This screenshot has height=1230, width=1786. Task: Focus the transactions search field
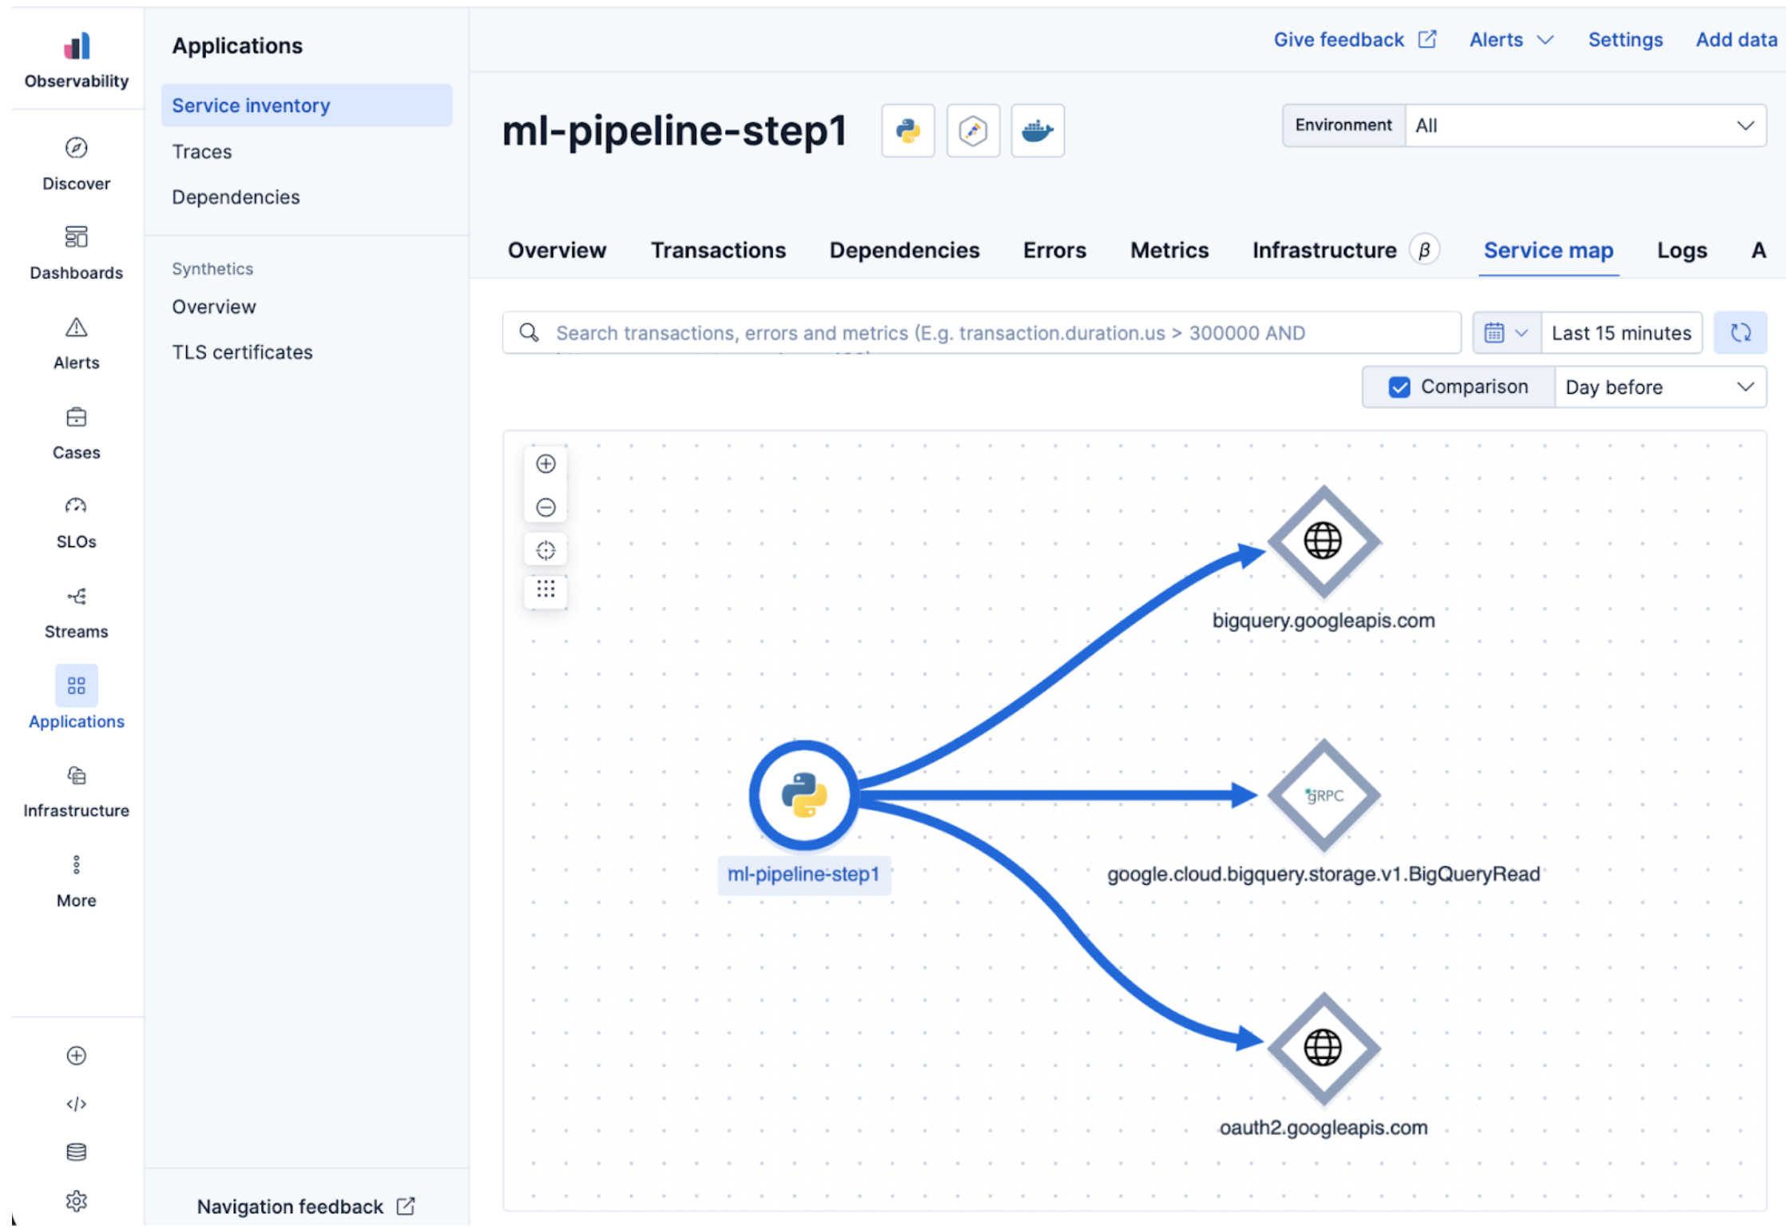click(982, 332)
